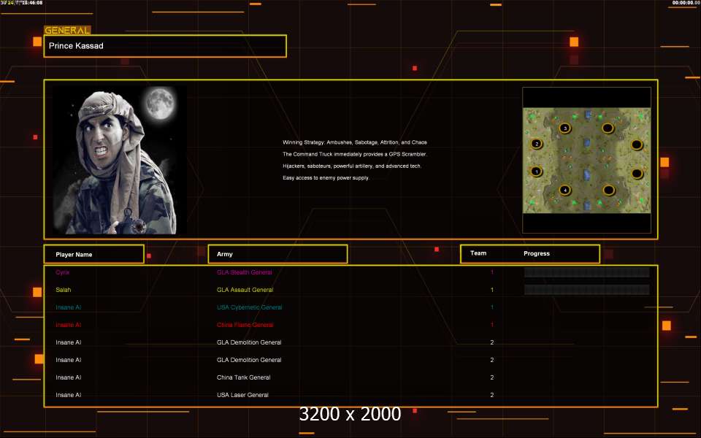Viewport: 701px width, 438px height.
Task: Select start position marker 3 on map
Action: [x=564, y=128]
